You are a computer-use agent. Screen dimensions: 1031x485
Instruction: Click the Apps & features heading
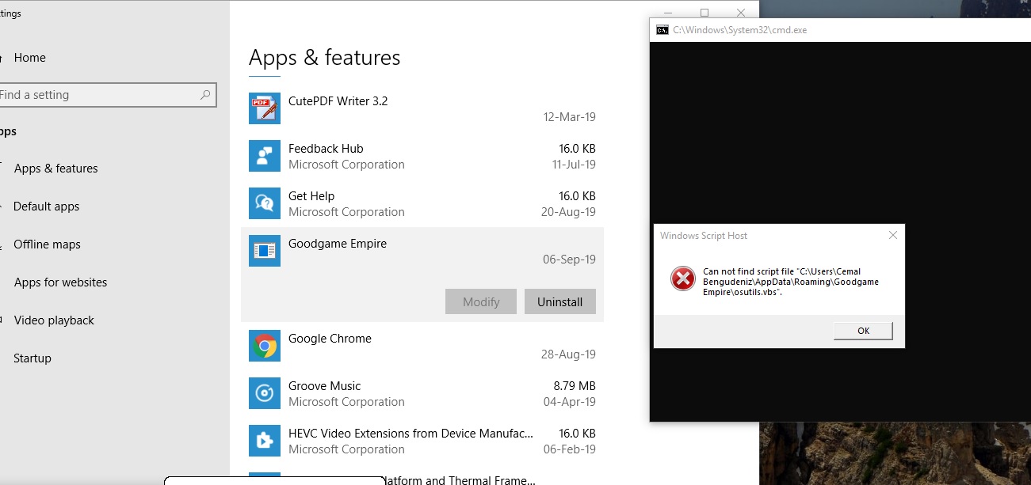(325, 58)
